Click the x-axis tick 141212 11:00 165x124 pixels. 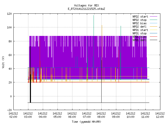pos(145,115)
